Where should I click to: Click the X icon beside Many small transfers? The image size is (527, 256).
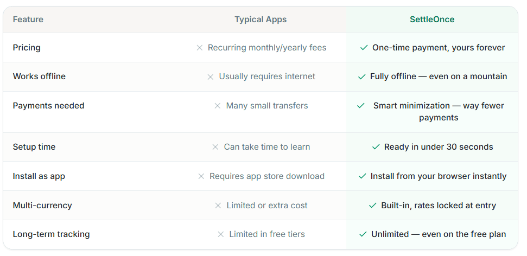point(218,106)
